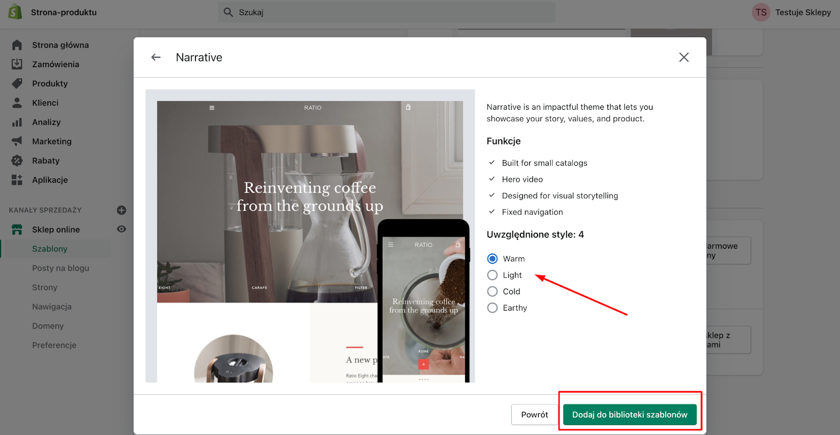The image size is (840, 435).
Task: Open Produkty in sidebar
Action: pyautogui.click(x=50, y=83)
